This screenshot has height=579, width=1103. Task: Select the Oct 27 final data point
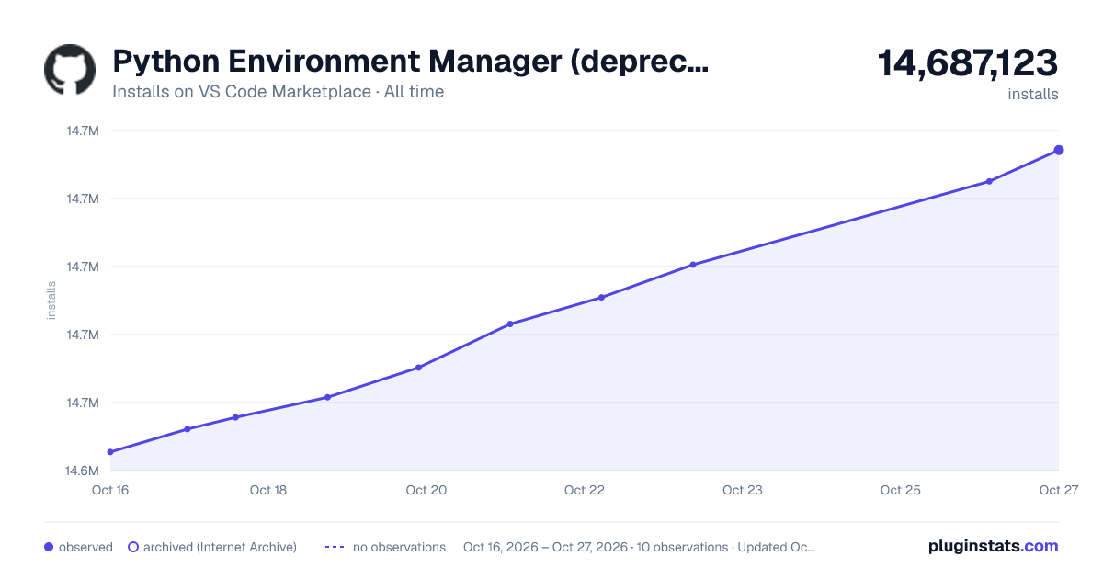click(x=1059, y=150)
